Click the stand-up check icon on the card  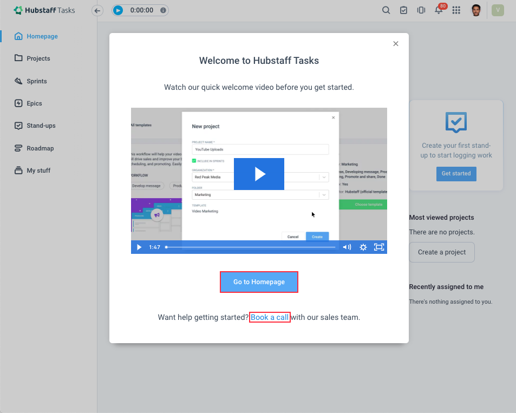[x=456, y=122]
